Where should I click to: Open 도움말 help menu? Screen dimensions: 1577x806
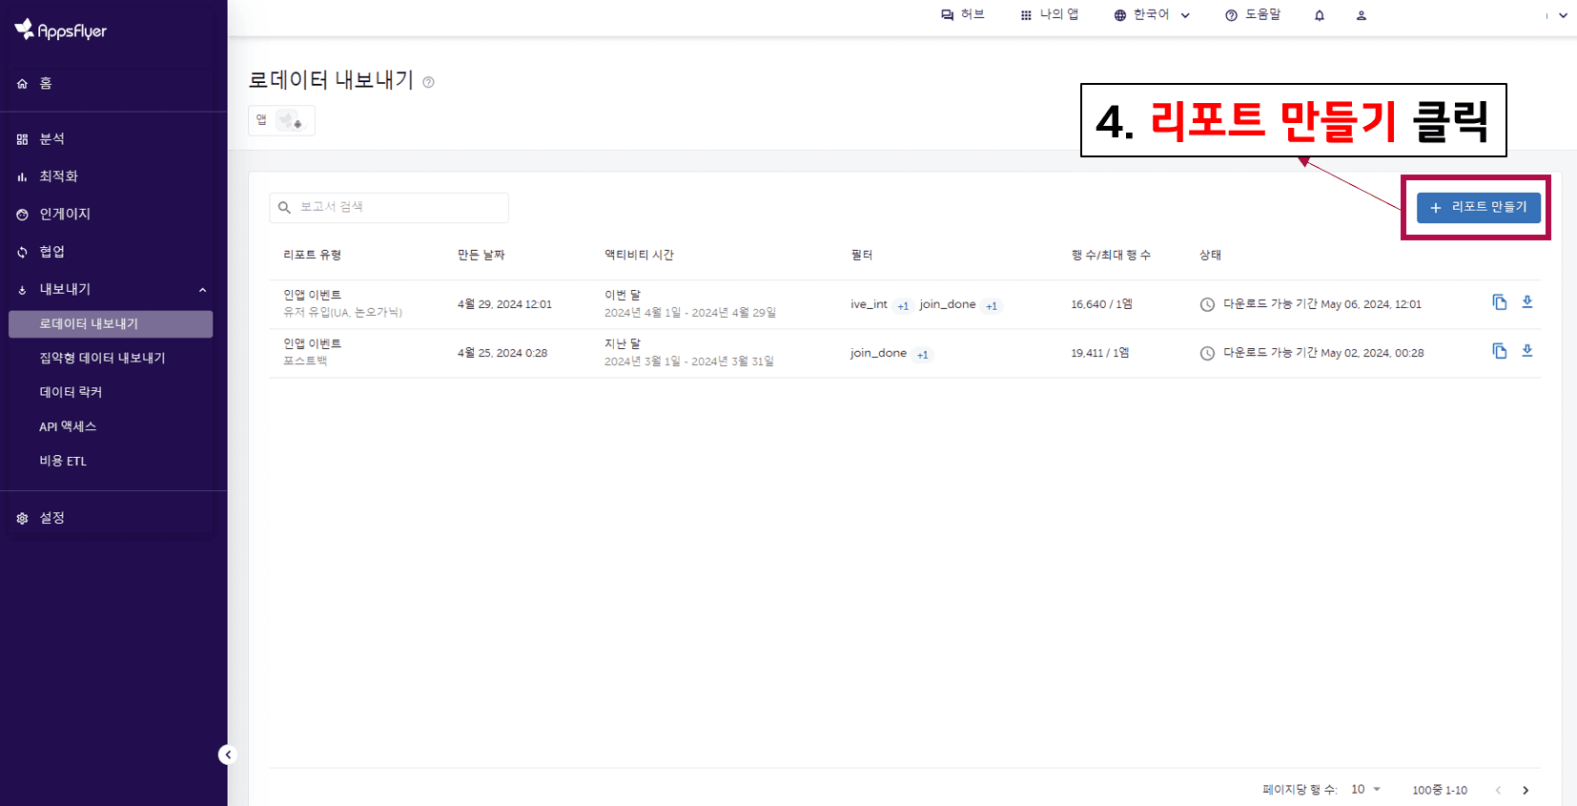pos(1253,15)
